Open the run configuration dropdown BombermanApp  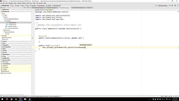pyautogui.click(x=163, y=5)
